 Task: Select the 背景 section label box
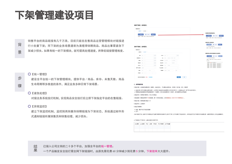click(x=20, y=48)
